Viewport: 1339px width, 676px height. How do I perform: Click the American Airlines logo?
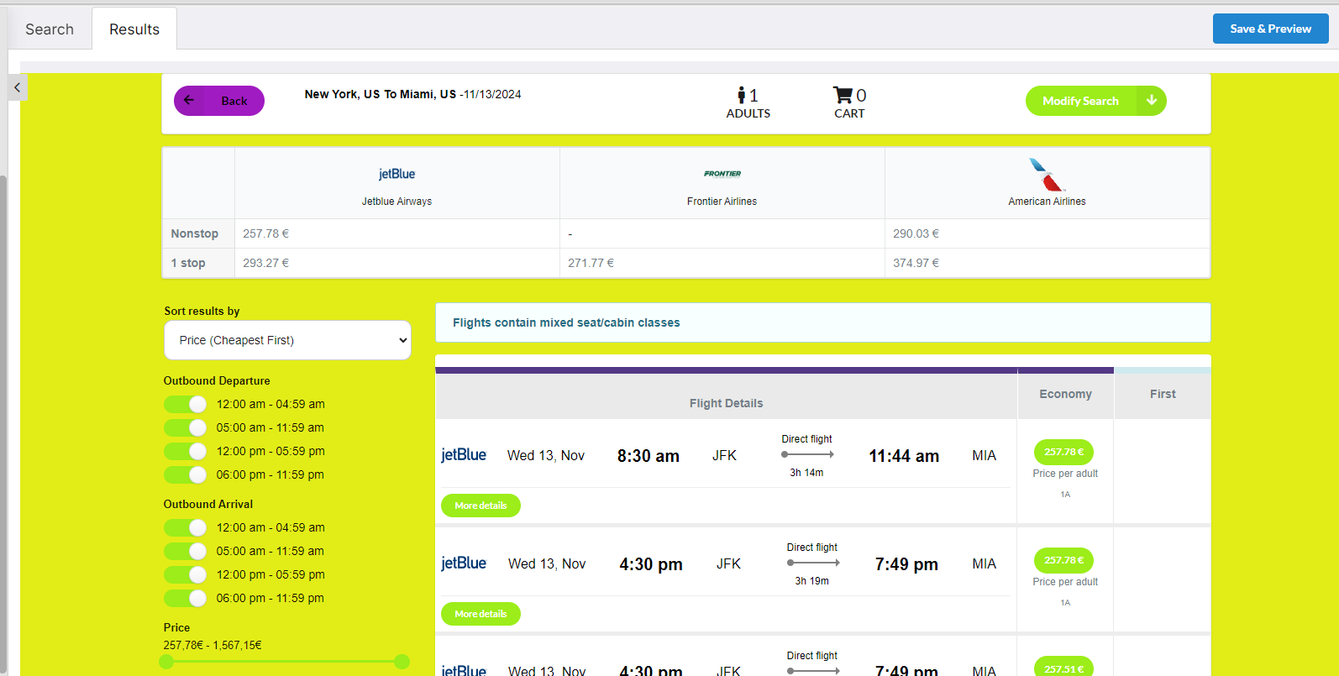pos(1047,175)
